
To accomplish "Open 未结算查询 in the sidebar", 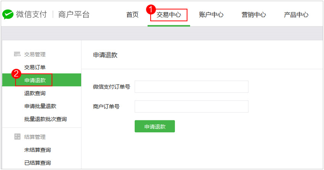I will click(x=38, y=150).
